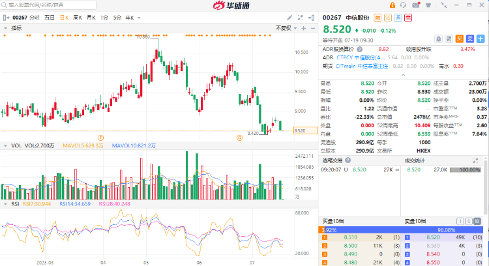Switch order book depth to 1 level
This screenshot has width=489, height=266.
tap(461, 221)
